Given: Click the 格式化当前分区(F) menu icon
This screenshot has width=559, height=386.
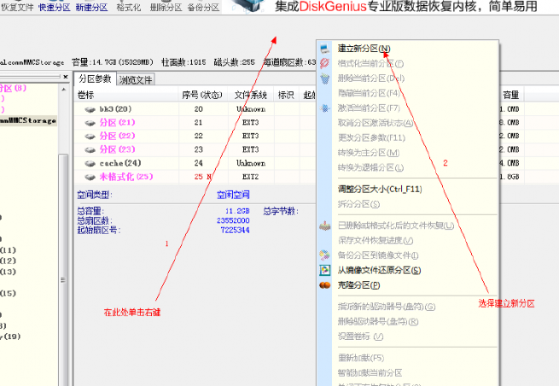Looking at the screenshot, I should point(324,63).
